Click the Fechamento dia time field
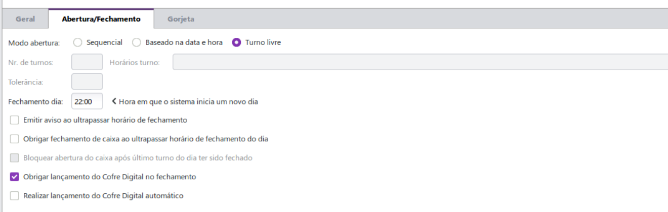The height and width of the screenshot is (212, 668). [87, 101]
